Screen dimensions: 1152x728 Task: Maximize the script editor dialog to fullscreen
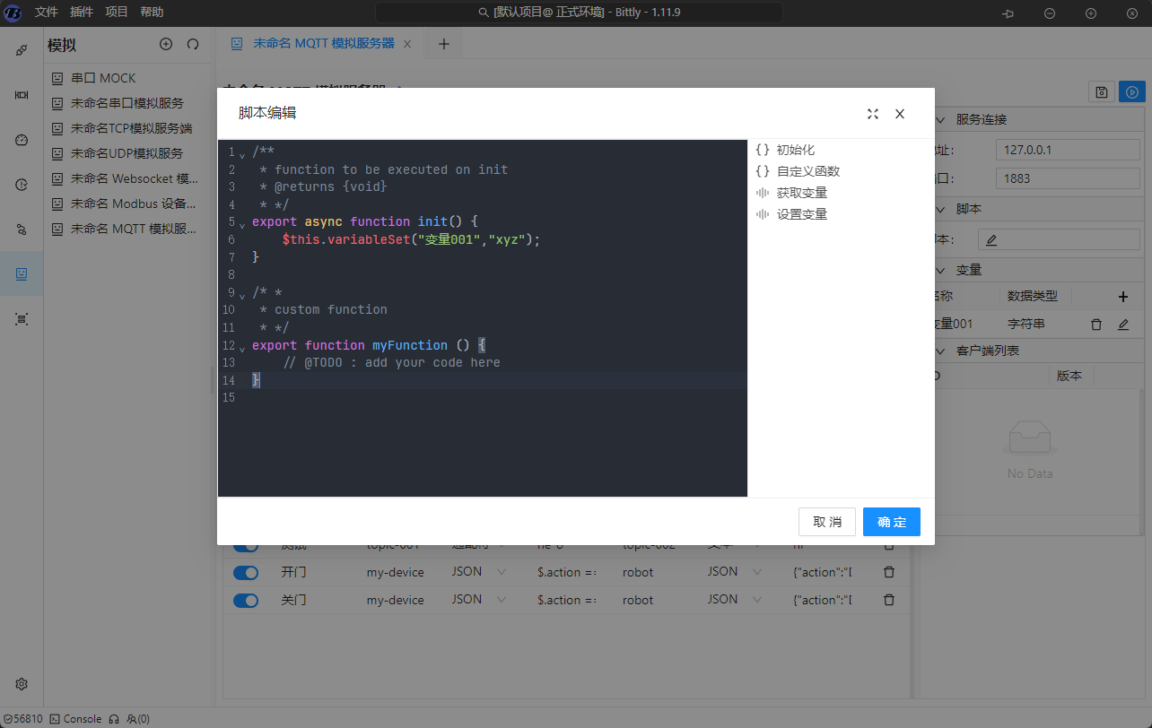(872, 114)
